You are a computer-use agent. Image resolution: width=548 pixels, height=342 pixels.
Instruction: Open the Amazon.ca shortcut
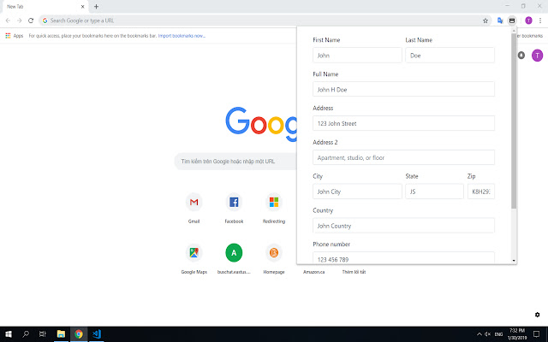[x=314, y=272]
